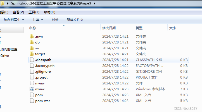Click the folder icon in the address bar
The image size is (202, 112).
click(2, 3)
